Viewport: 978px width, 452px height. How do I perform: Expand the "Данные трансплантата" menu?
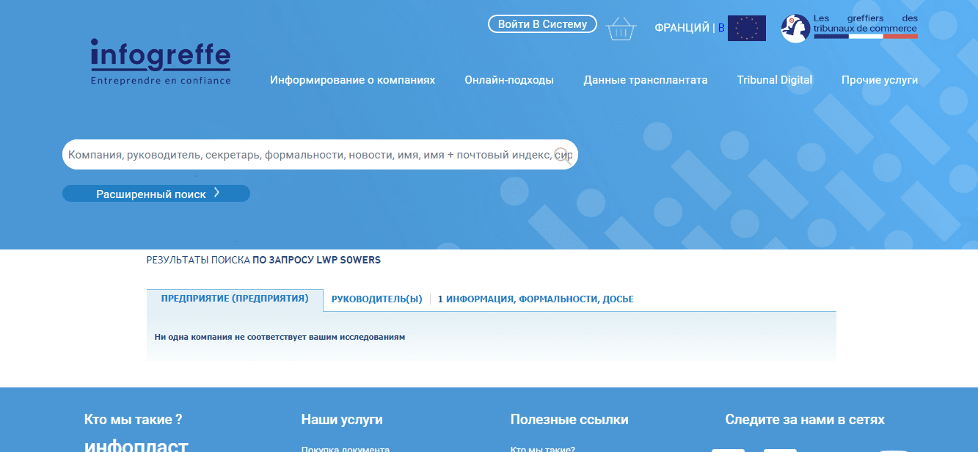pos(646,80)
